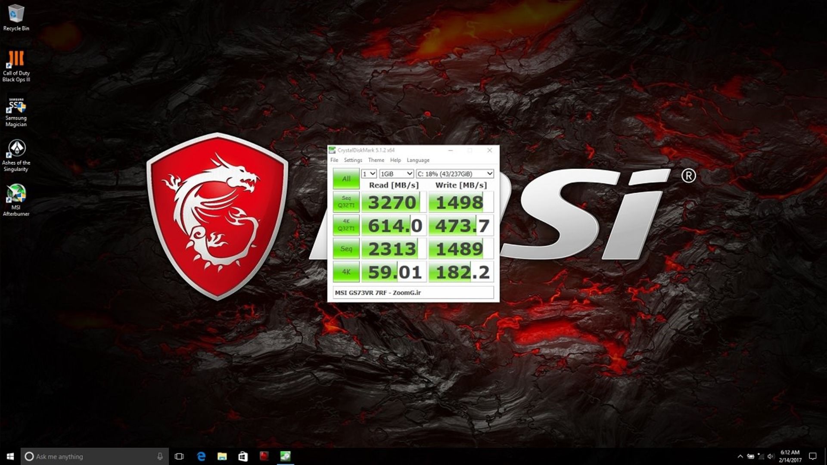This screenshot has width=827, height=465.
Task: Run the Seq benchmark test
Action: 346,248
